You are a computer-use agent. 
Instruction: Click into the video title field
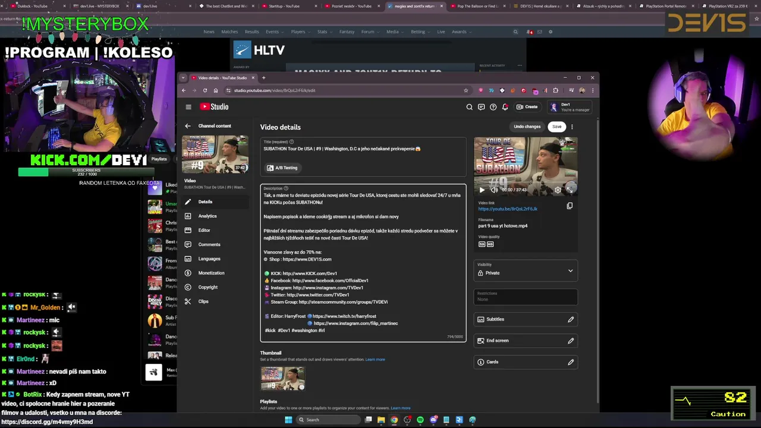(x=363, y=149)
